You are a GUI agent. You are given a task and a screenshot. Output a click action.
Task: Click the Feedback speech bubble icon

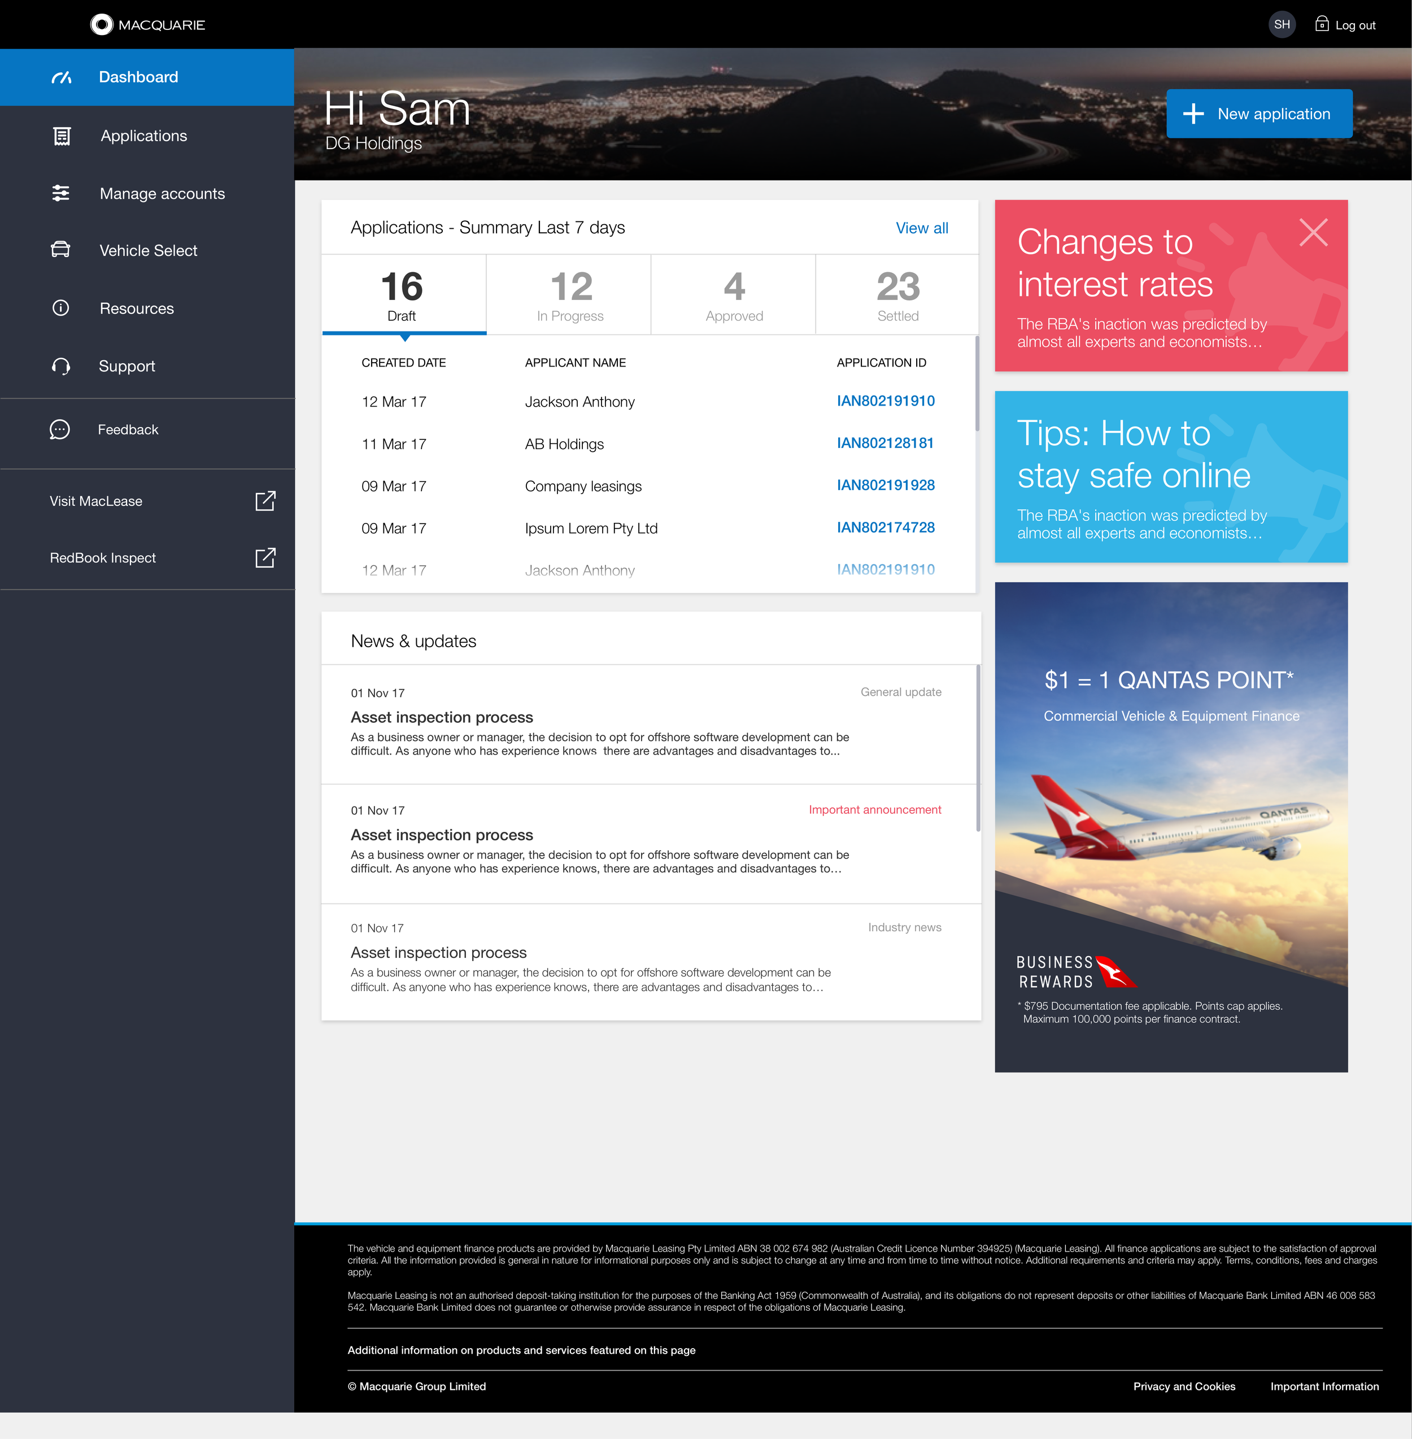click(x=60, y=430)
